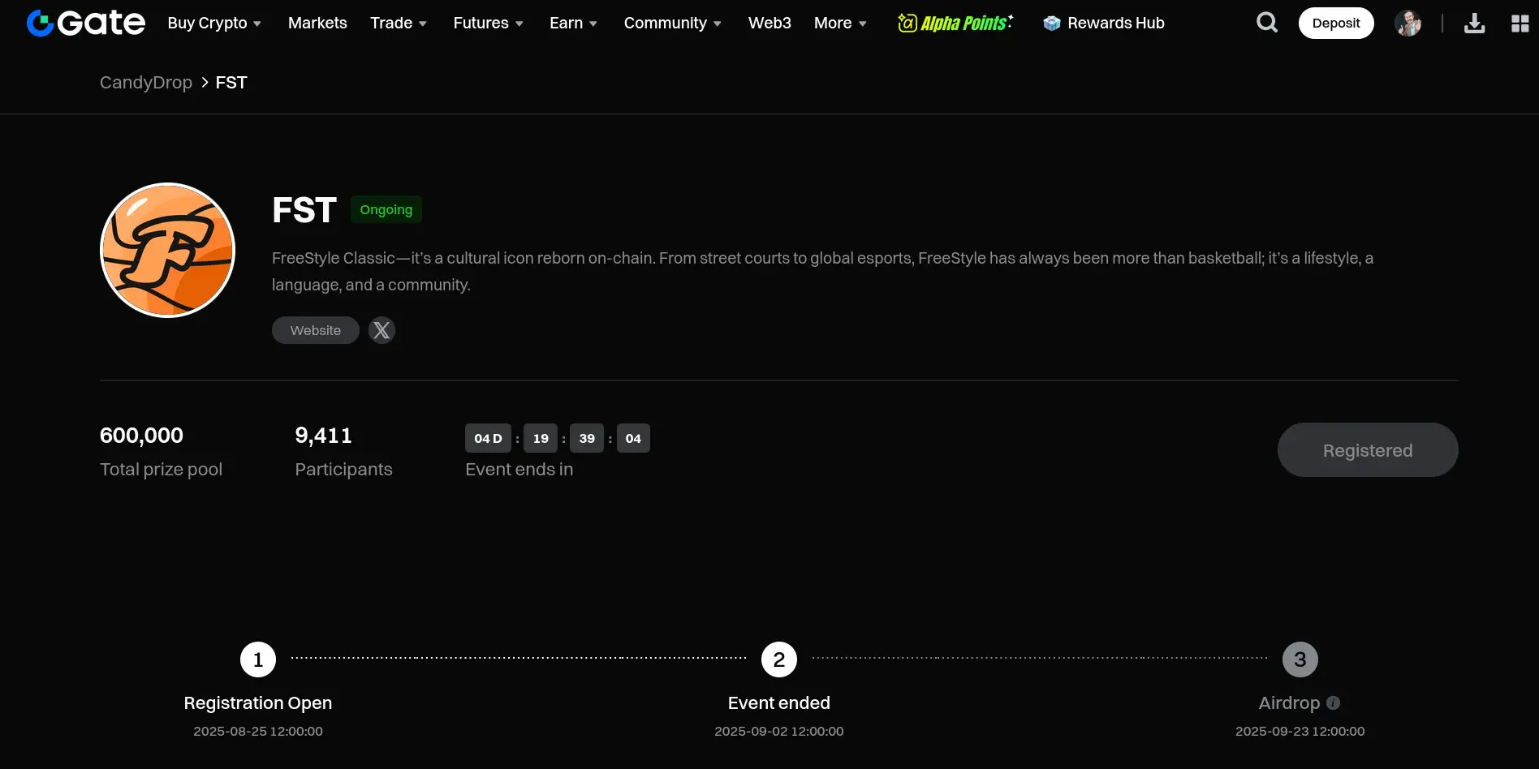Screen dimensions: 1539x769
Task: Click the FreeStyle Classic description text
Action: point(822,271)
